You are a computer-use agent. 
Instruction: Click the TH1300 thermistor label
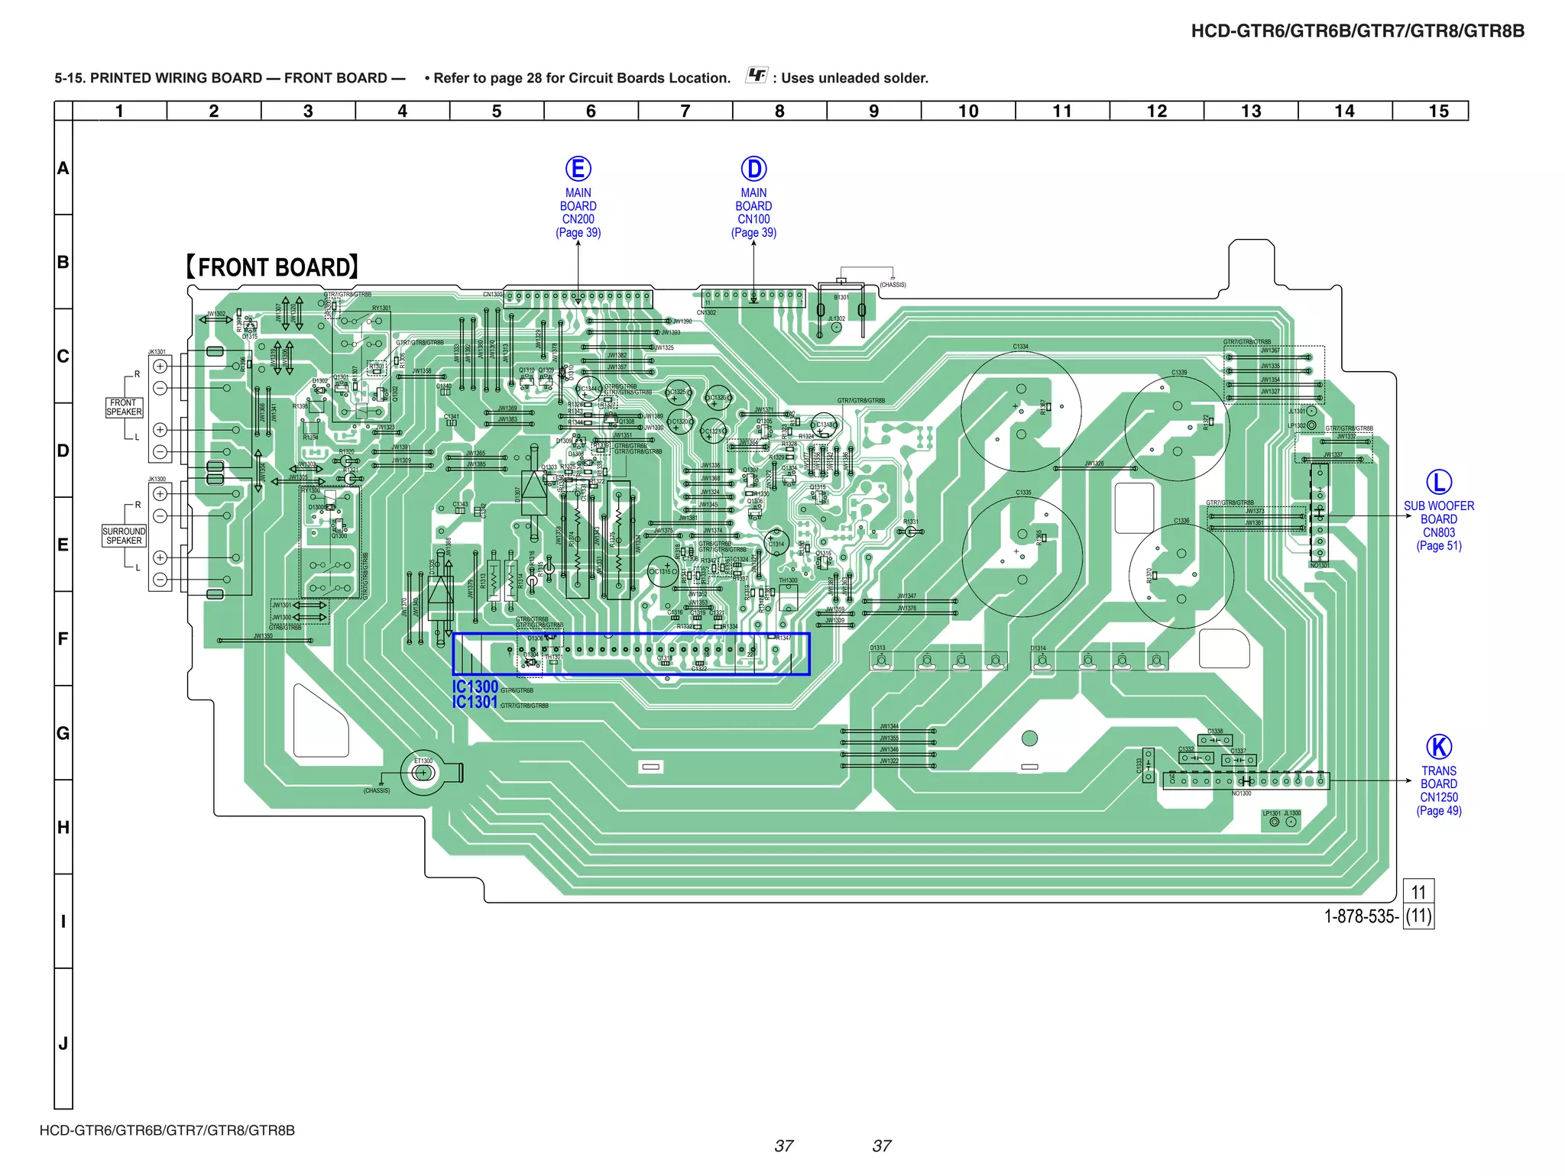(788, 580)
